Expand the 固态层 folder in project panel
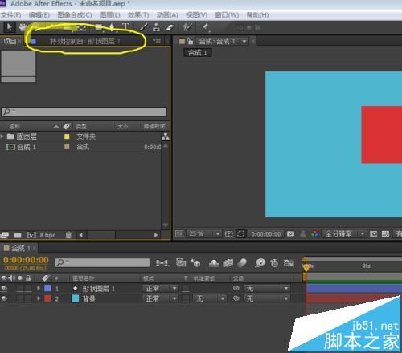The image size is (402, 353). coord(2,136)
